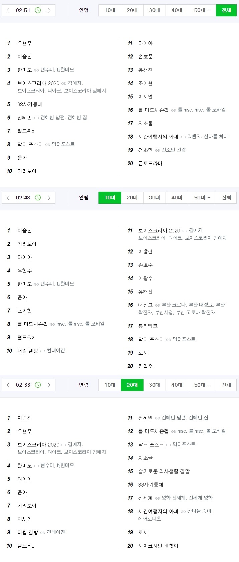Click the 02:48 time display
Image resolution: width=239 pixels, height=562 pixels.
pos(23,198)
